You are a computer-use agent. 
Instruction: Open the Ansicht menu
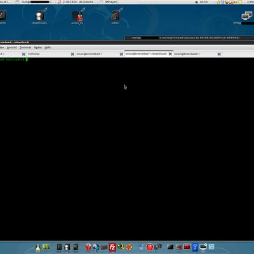point(11,48)
